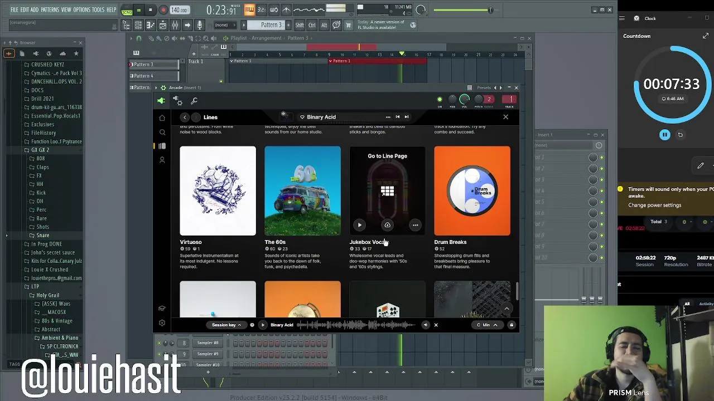
Task: Open the Session key help icon
Action: (252, 325)
